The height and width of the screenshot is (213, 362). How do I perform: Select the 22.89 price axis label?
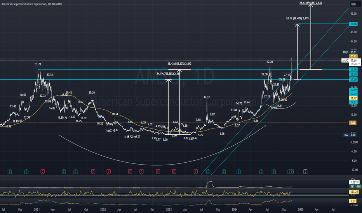(353, 90)
